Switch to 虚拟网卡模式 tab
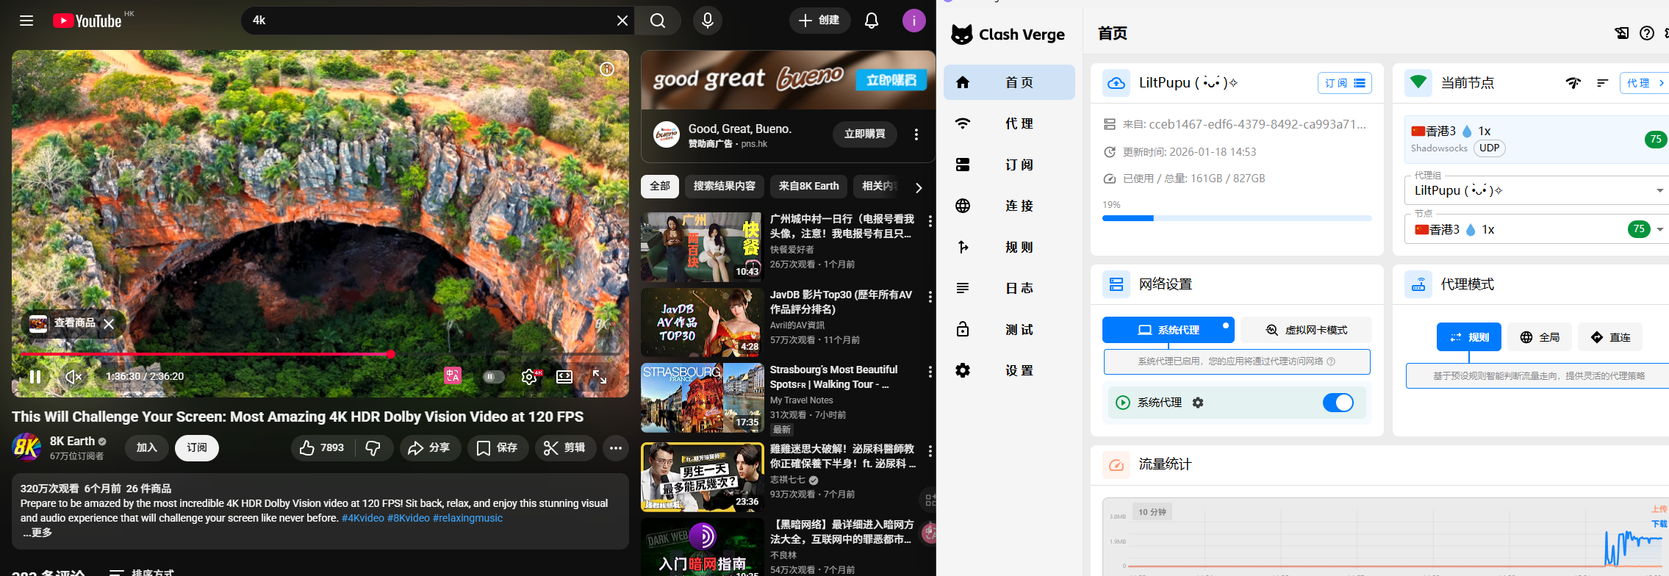This screenshot has height=576, width=1669. (1306, 330)
